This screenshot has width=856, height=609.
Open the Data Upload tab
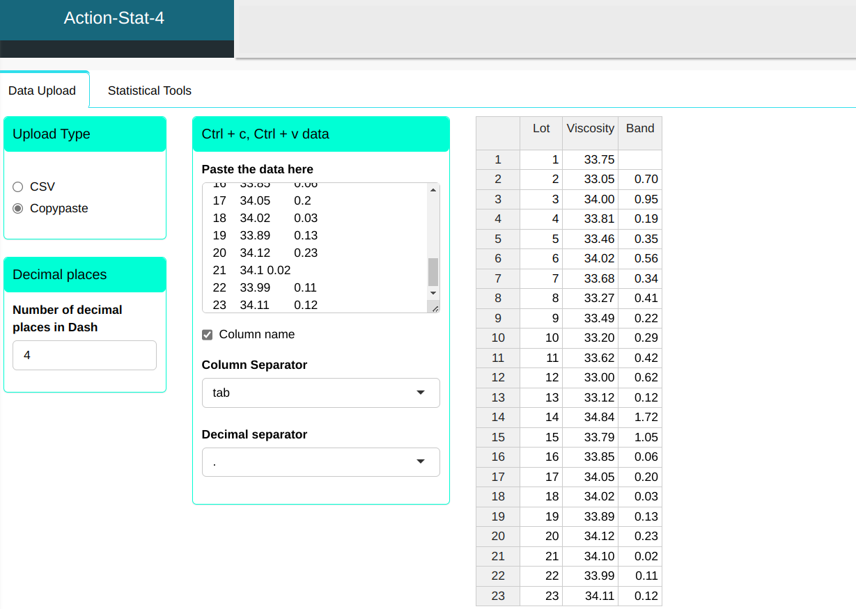(x=42, y=91)
